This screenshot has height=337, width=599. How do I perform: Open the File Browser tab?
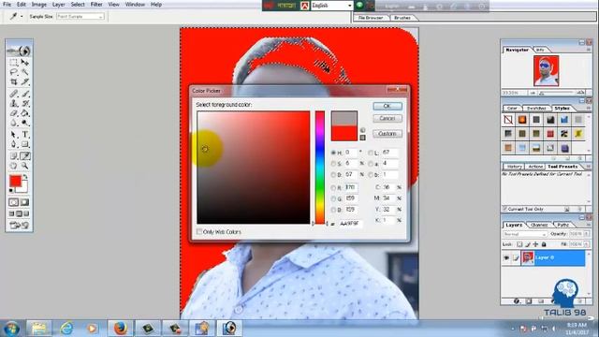[371, 18]
